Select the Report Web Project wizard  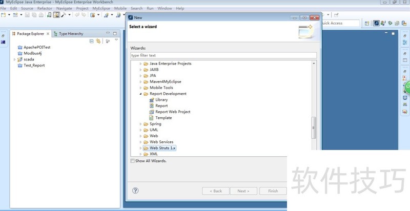[x=170, y=112]
